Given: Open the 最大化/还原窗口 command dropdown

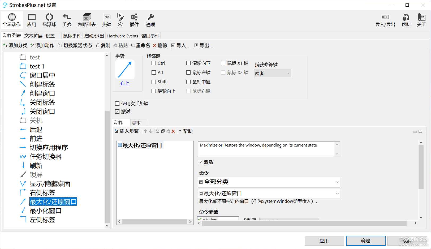Looking at the screenshot, I should click(269, 194).
